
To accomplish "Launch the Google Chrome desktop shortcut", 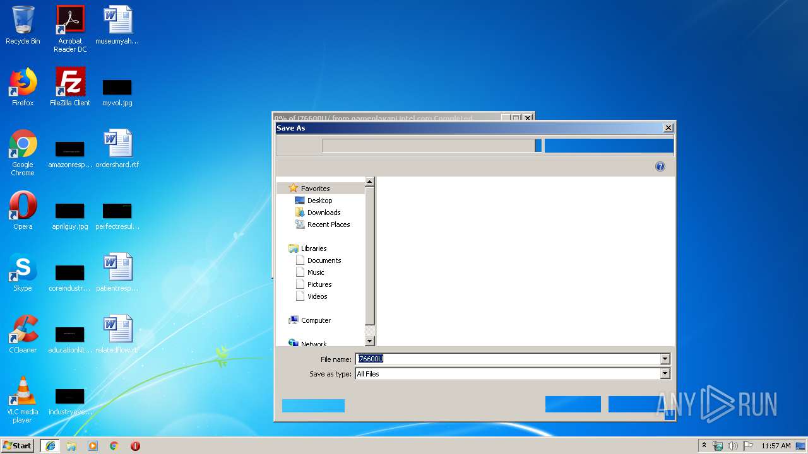I will click(23, 153).
